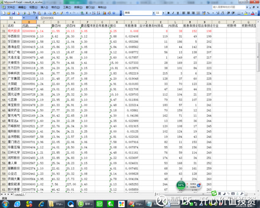This screenshot has height=208, width=260.
Task: Expand the font size dropdown
Action: (163, 13)
